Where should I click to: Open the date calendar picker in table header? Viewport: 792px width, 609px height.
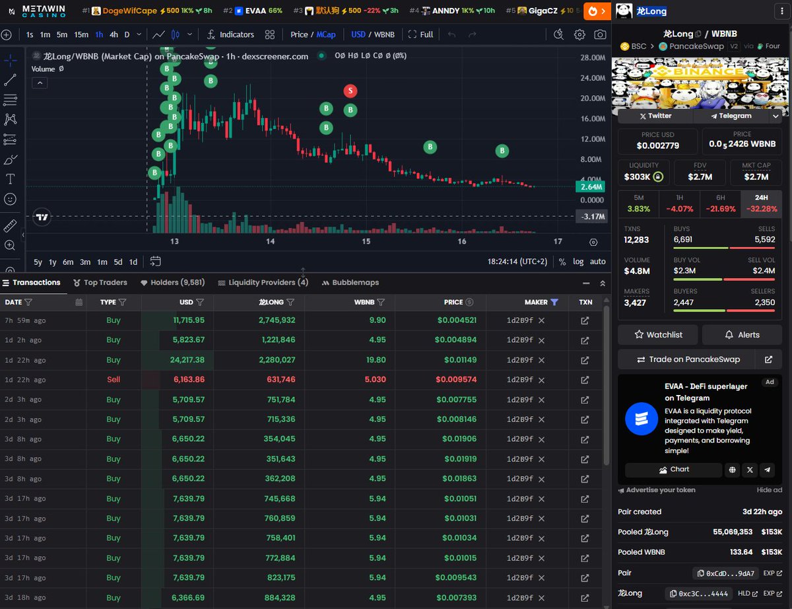click(x=79, y=302)
